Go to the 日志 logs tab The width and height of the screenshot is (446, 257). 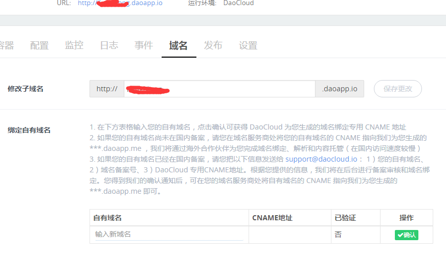click(x=109, y=45)
